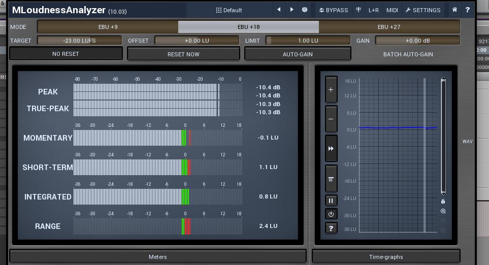Click the PEAK meter bar

pos(158,91)
